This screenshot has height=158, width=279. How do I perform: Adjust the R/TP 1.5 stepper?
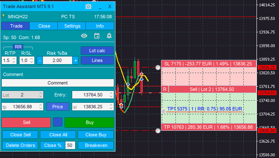[x=14, y=60]
